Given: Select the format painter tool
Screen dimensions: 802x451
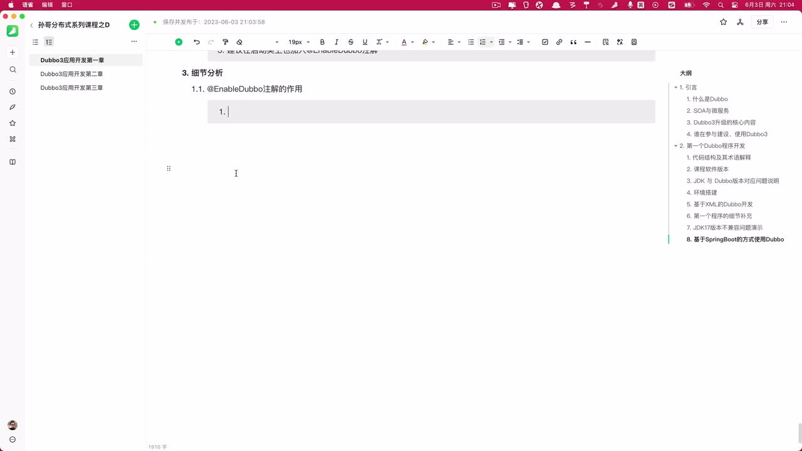Looking at the screenshot, I should click(x=226, y=42).
